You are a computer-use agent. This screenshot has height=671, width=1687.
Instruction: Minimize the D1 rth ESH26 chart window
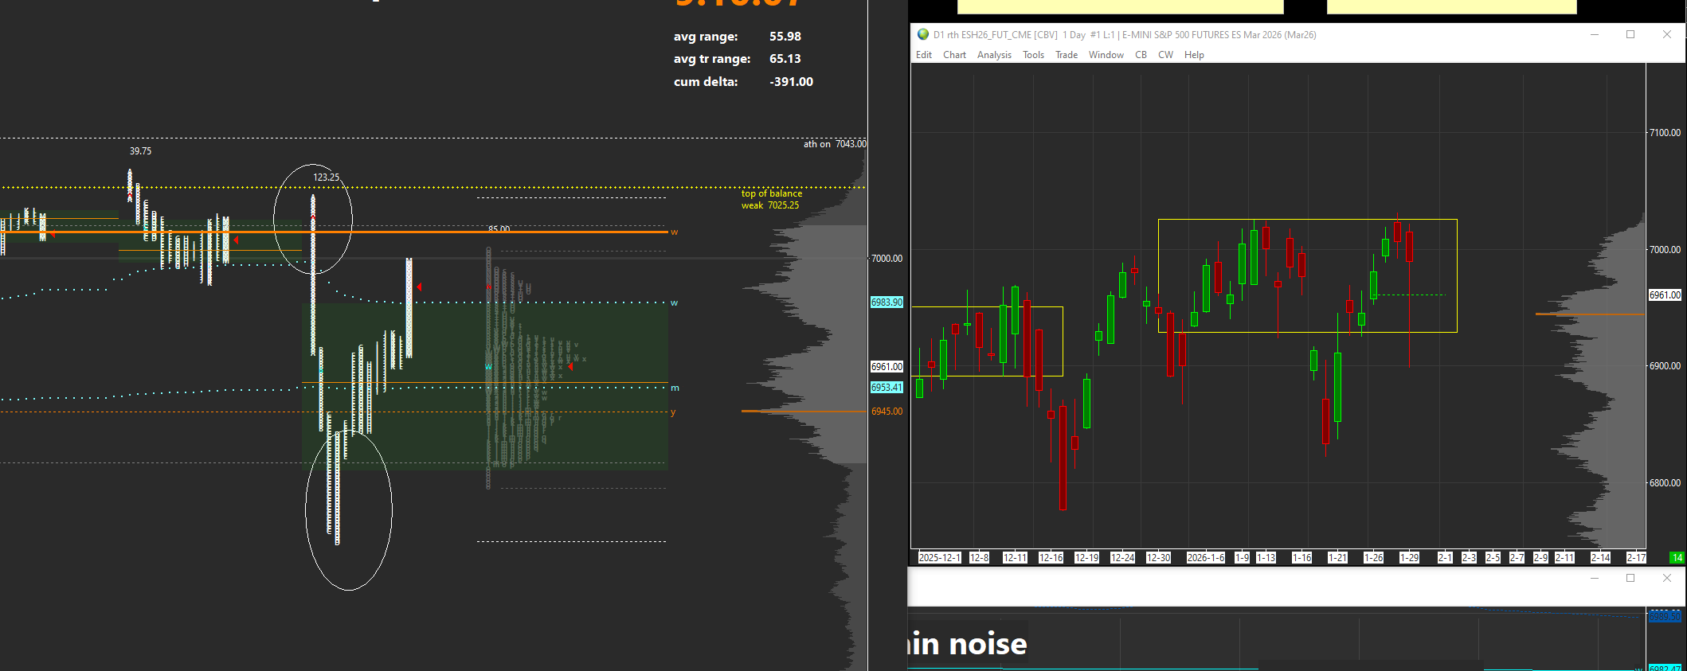coord(1595,34)
